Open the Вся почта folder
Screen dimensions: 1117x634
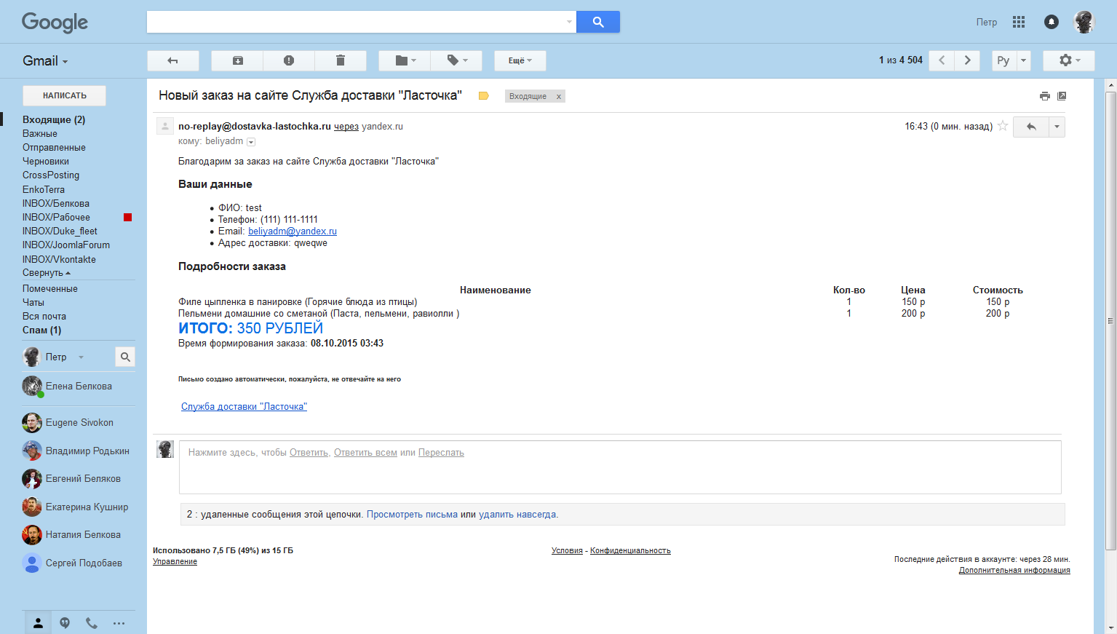coord(44,316)
